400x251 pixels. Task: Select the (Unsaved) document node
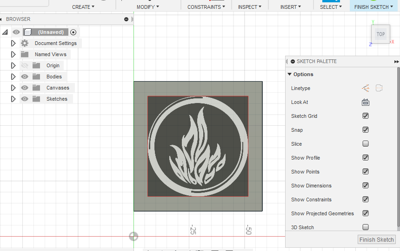tap(51, 32)
